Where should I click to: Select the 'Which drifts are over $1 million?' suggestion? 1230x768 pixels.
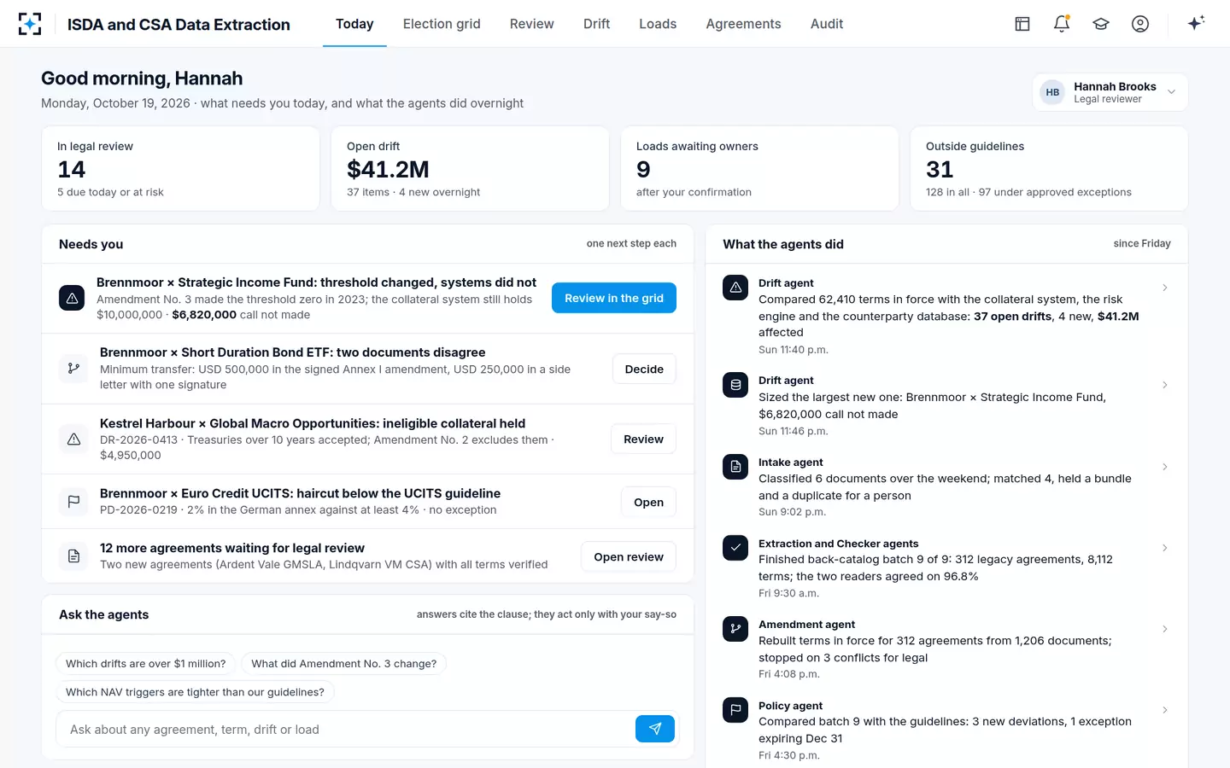point(146,663)
